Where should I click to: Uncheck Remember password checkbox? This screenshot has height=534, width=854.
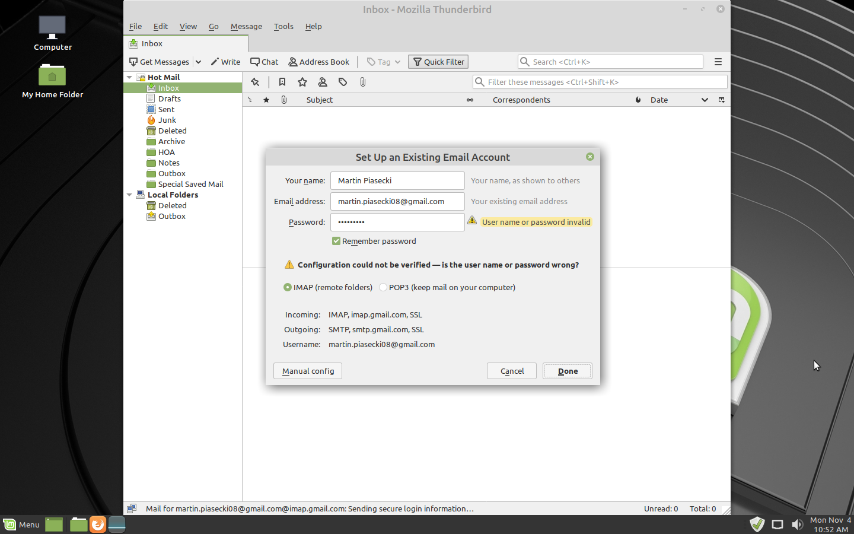coord(336,241)
